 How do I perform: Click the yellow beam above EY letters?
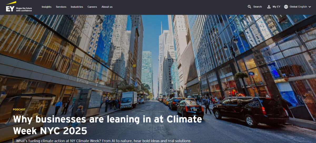tap(11, 3)
